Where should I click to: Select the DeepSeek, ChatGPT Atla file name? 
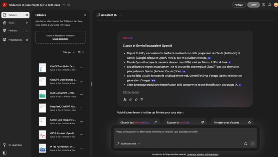pos(63,107)
